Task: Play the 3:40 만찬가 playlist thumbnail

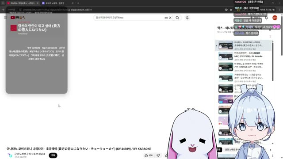Action: [x=226, y=56]
